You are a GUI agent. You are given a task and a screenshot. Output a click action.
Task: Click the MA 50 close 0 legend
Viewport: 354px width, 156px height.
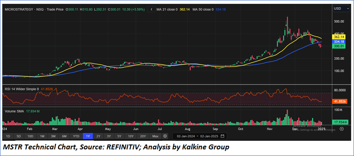click(x=203, y=9)
